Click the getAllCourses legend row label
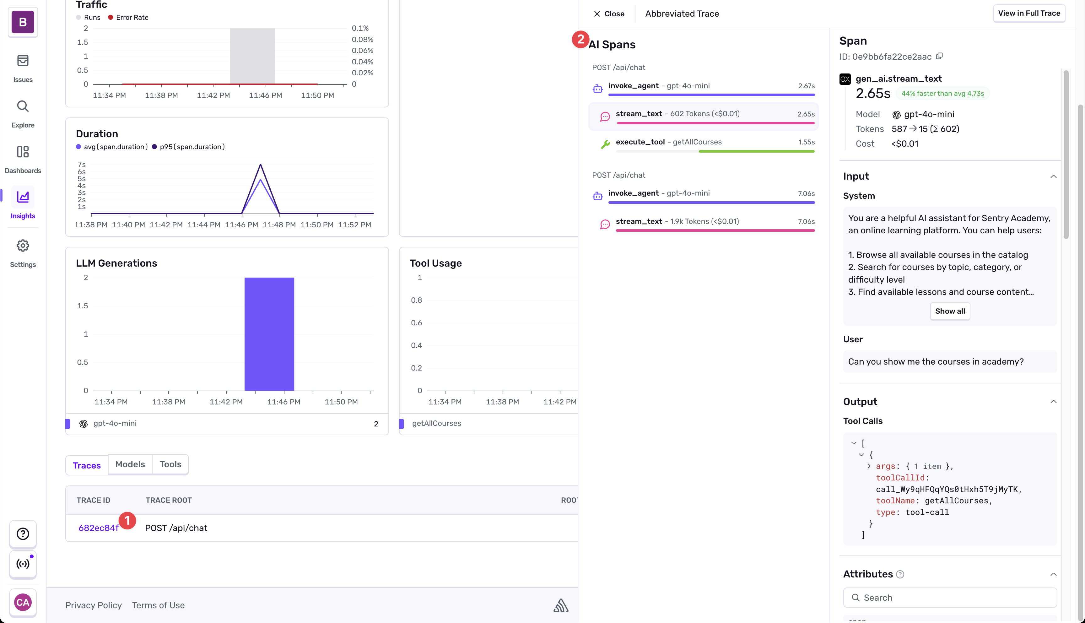1085x623 pixels. point(436,423)
